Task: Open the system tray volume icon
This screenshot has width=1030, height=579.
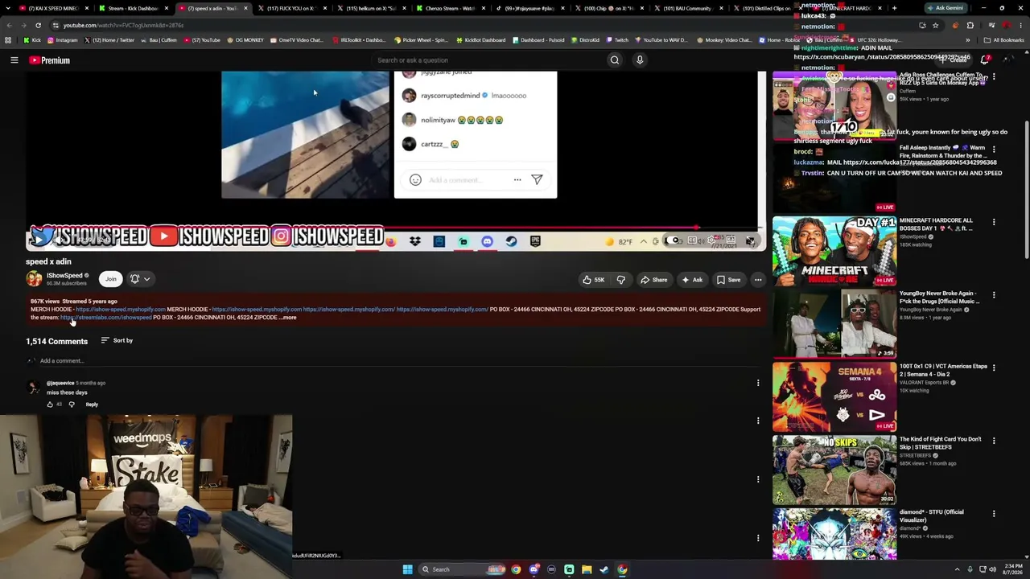Action: point(992,569)
